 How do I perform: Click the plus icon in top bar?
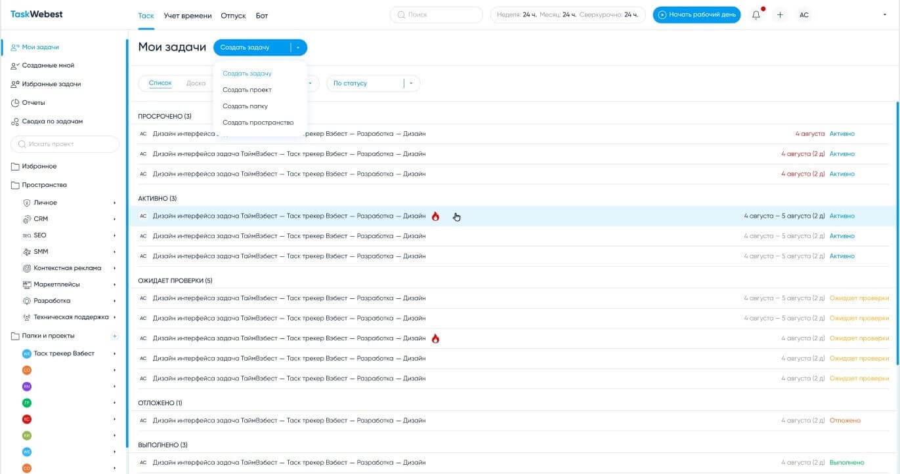click(x=780, y=15)
